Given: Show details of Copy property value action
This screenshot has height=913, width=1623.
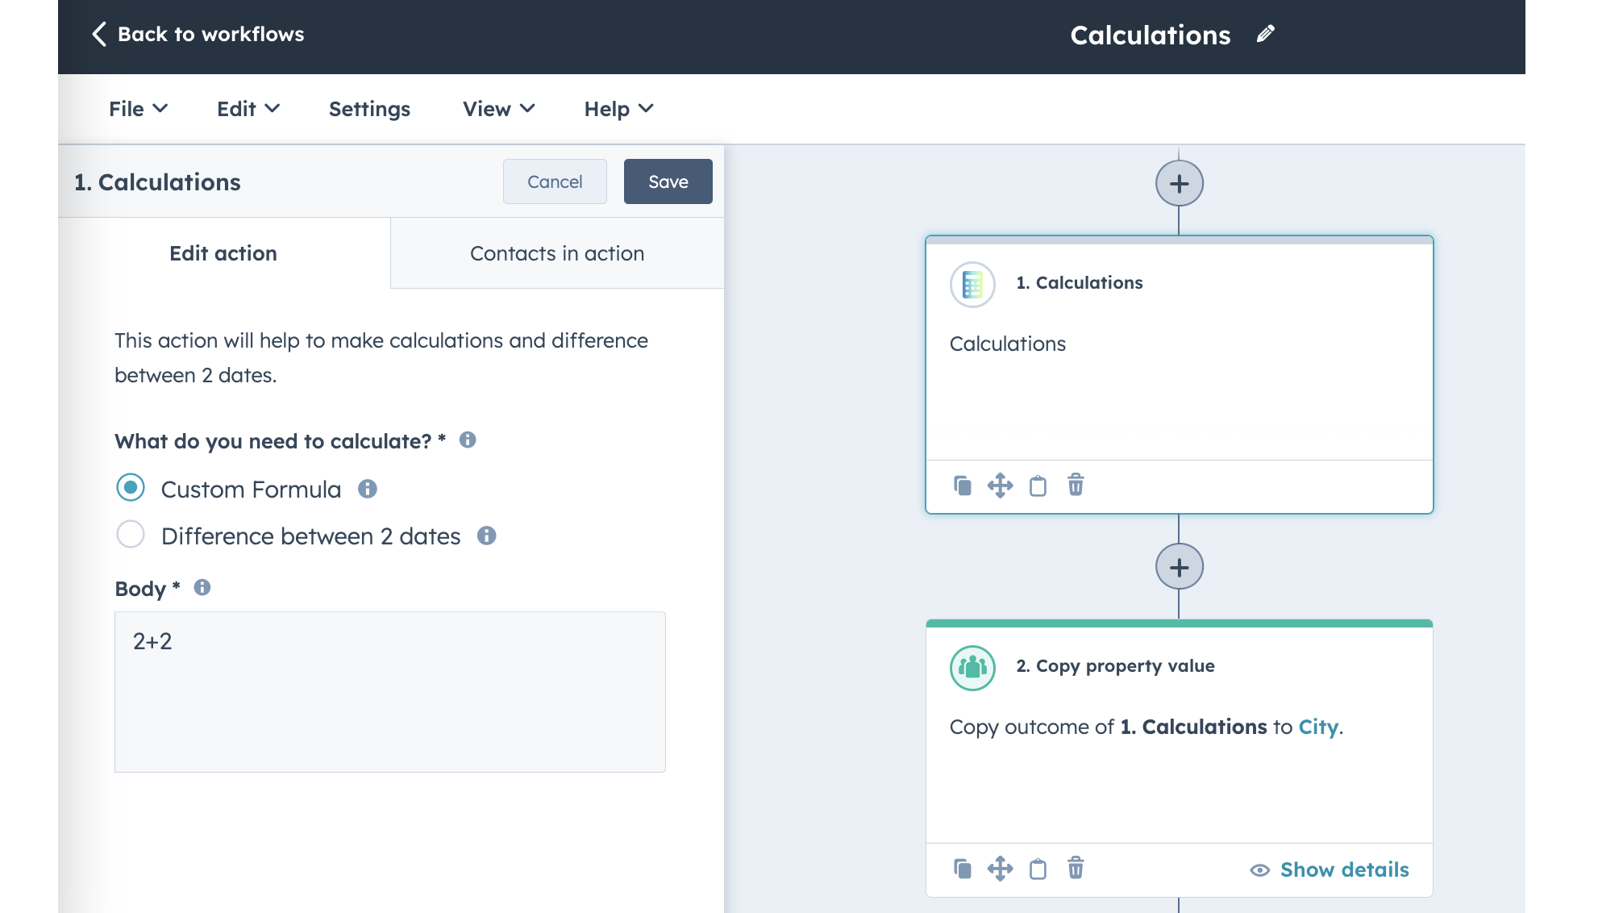Looking at the screenshot, I should (1330, 869).
